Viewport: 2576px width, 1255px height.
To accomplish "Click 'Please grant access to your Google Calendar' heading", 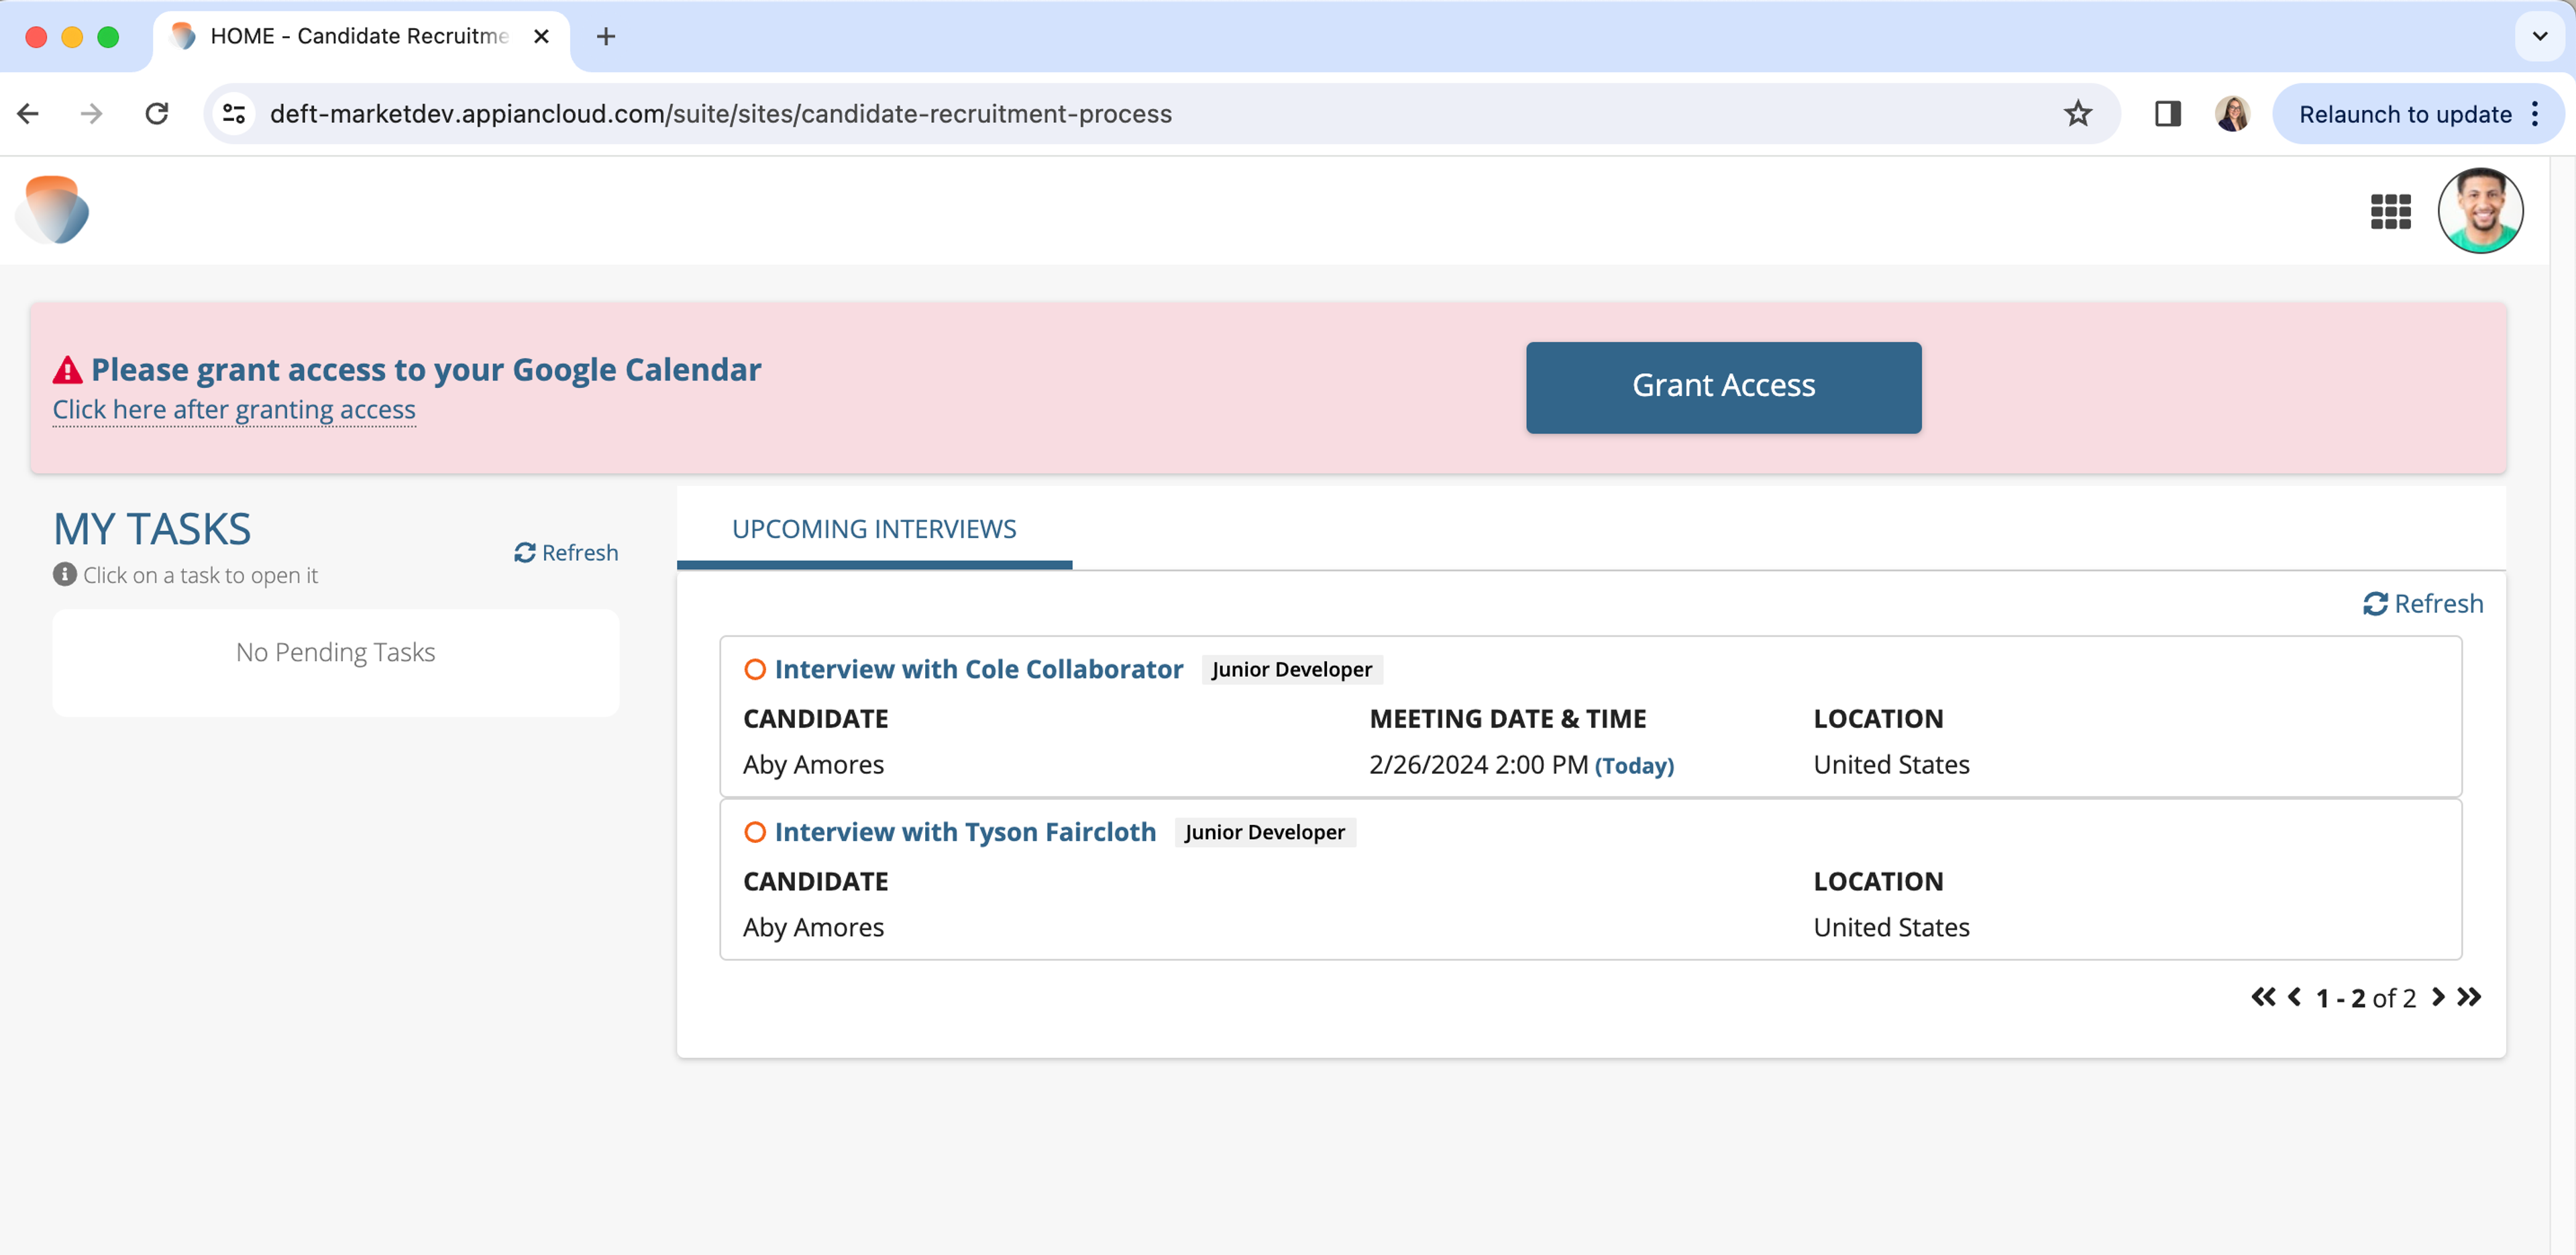I will (426, 369).
